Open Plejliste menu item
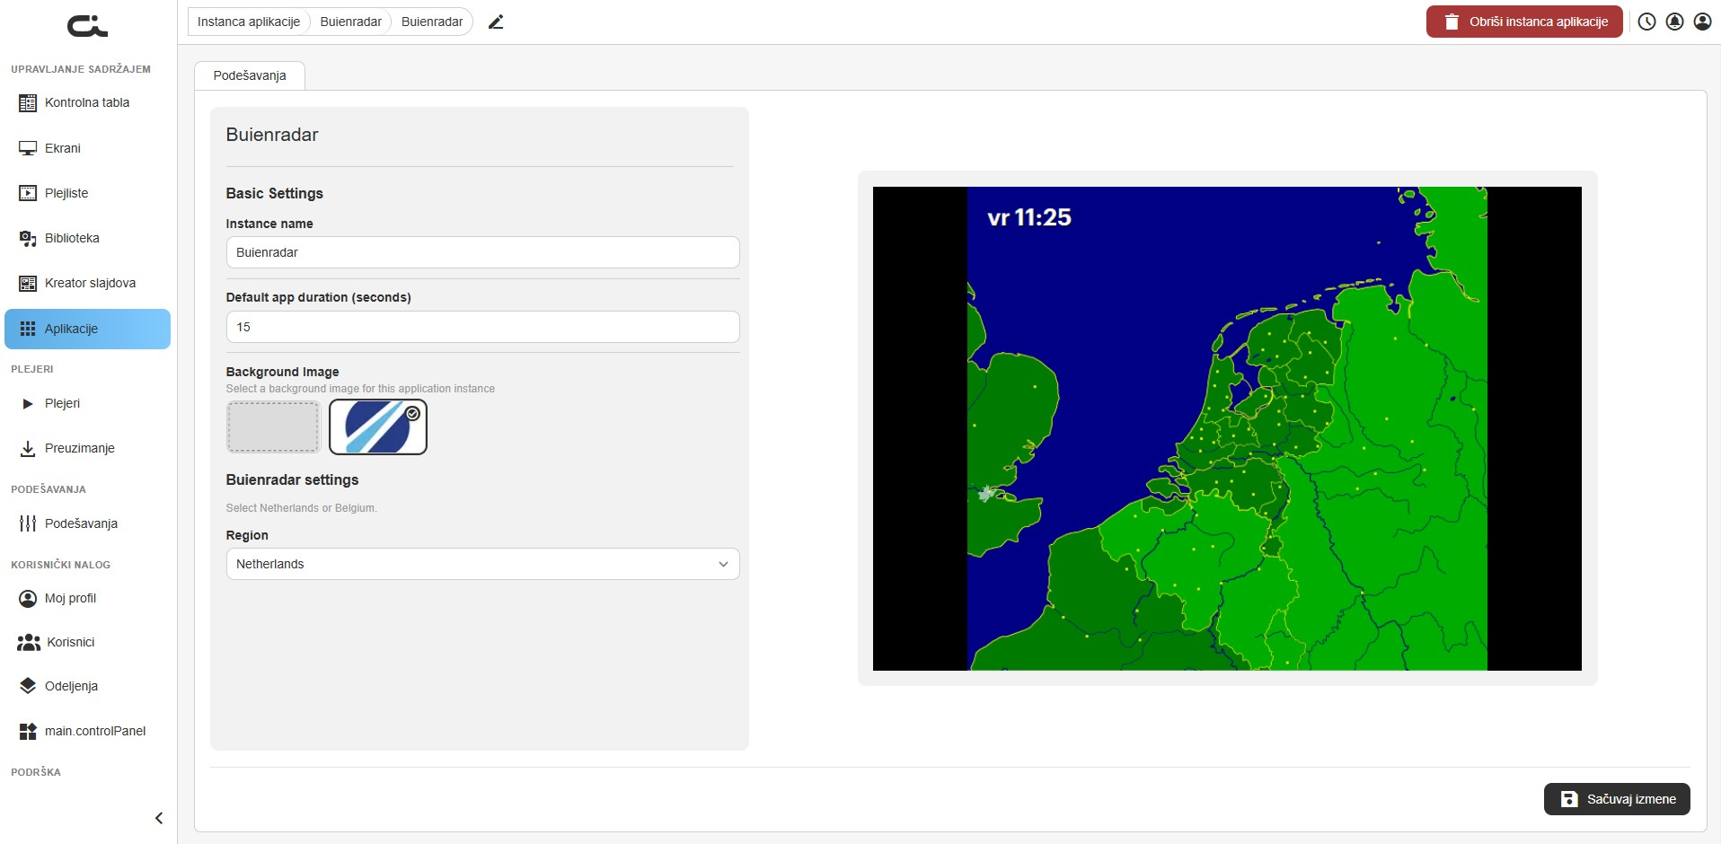1721x844 pixels. click(x=87, y=193)
